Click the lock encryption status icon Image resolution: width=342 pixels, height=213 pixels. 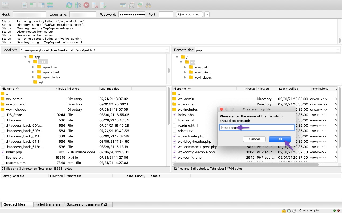click(x=284, y=211)
